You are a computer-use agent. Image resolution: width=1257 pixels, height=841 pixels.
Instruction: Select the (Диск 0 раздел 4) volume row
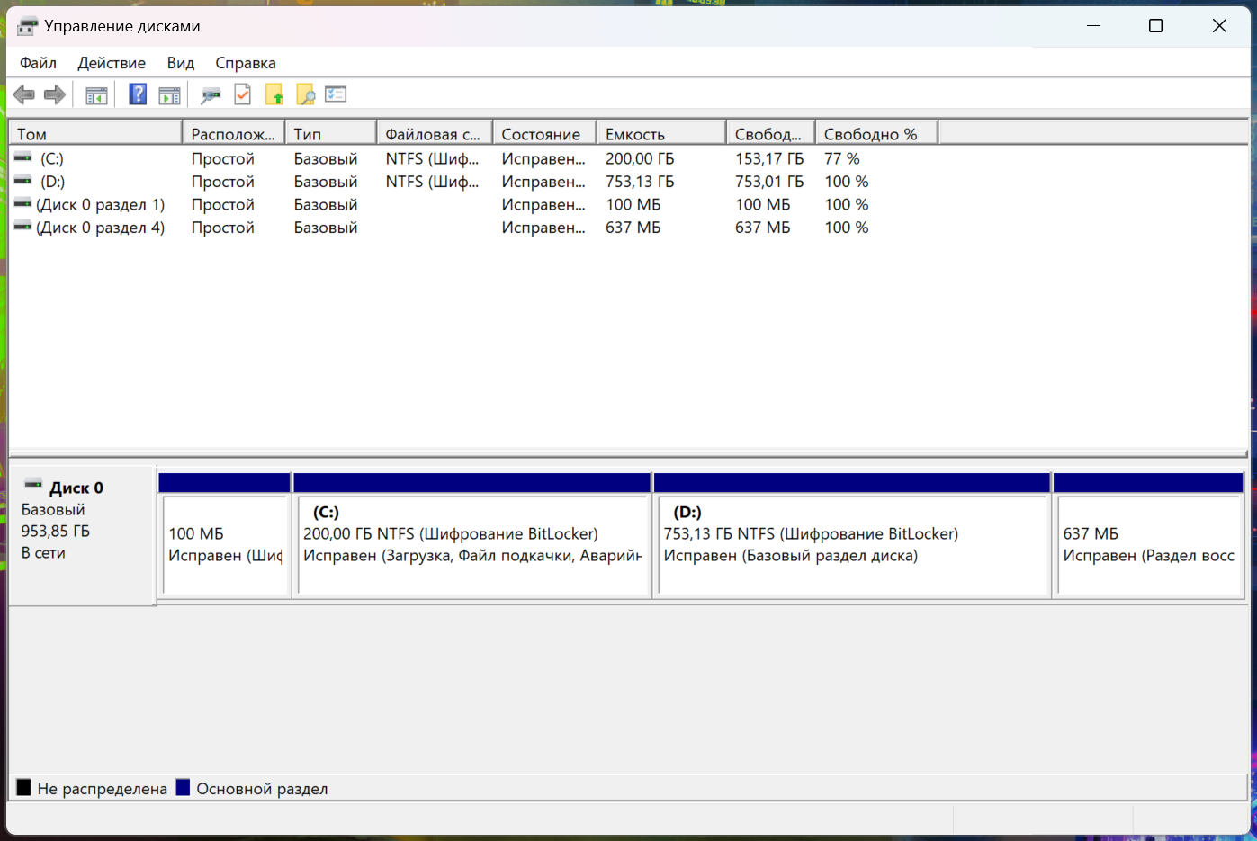pos(101,228)
